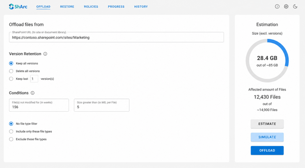The width and height of the screenshot is (305, 168).
Task: Click the Size (excl. versions) label
Action: 267,33
